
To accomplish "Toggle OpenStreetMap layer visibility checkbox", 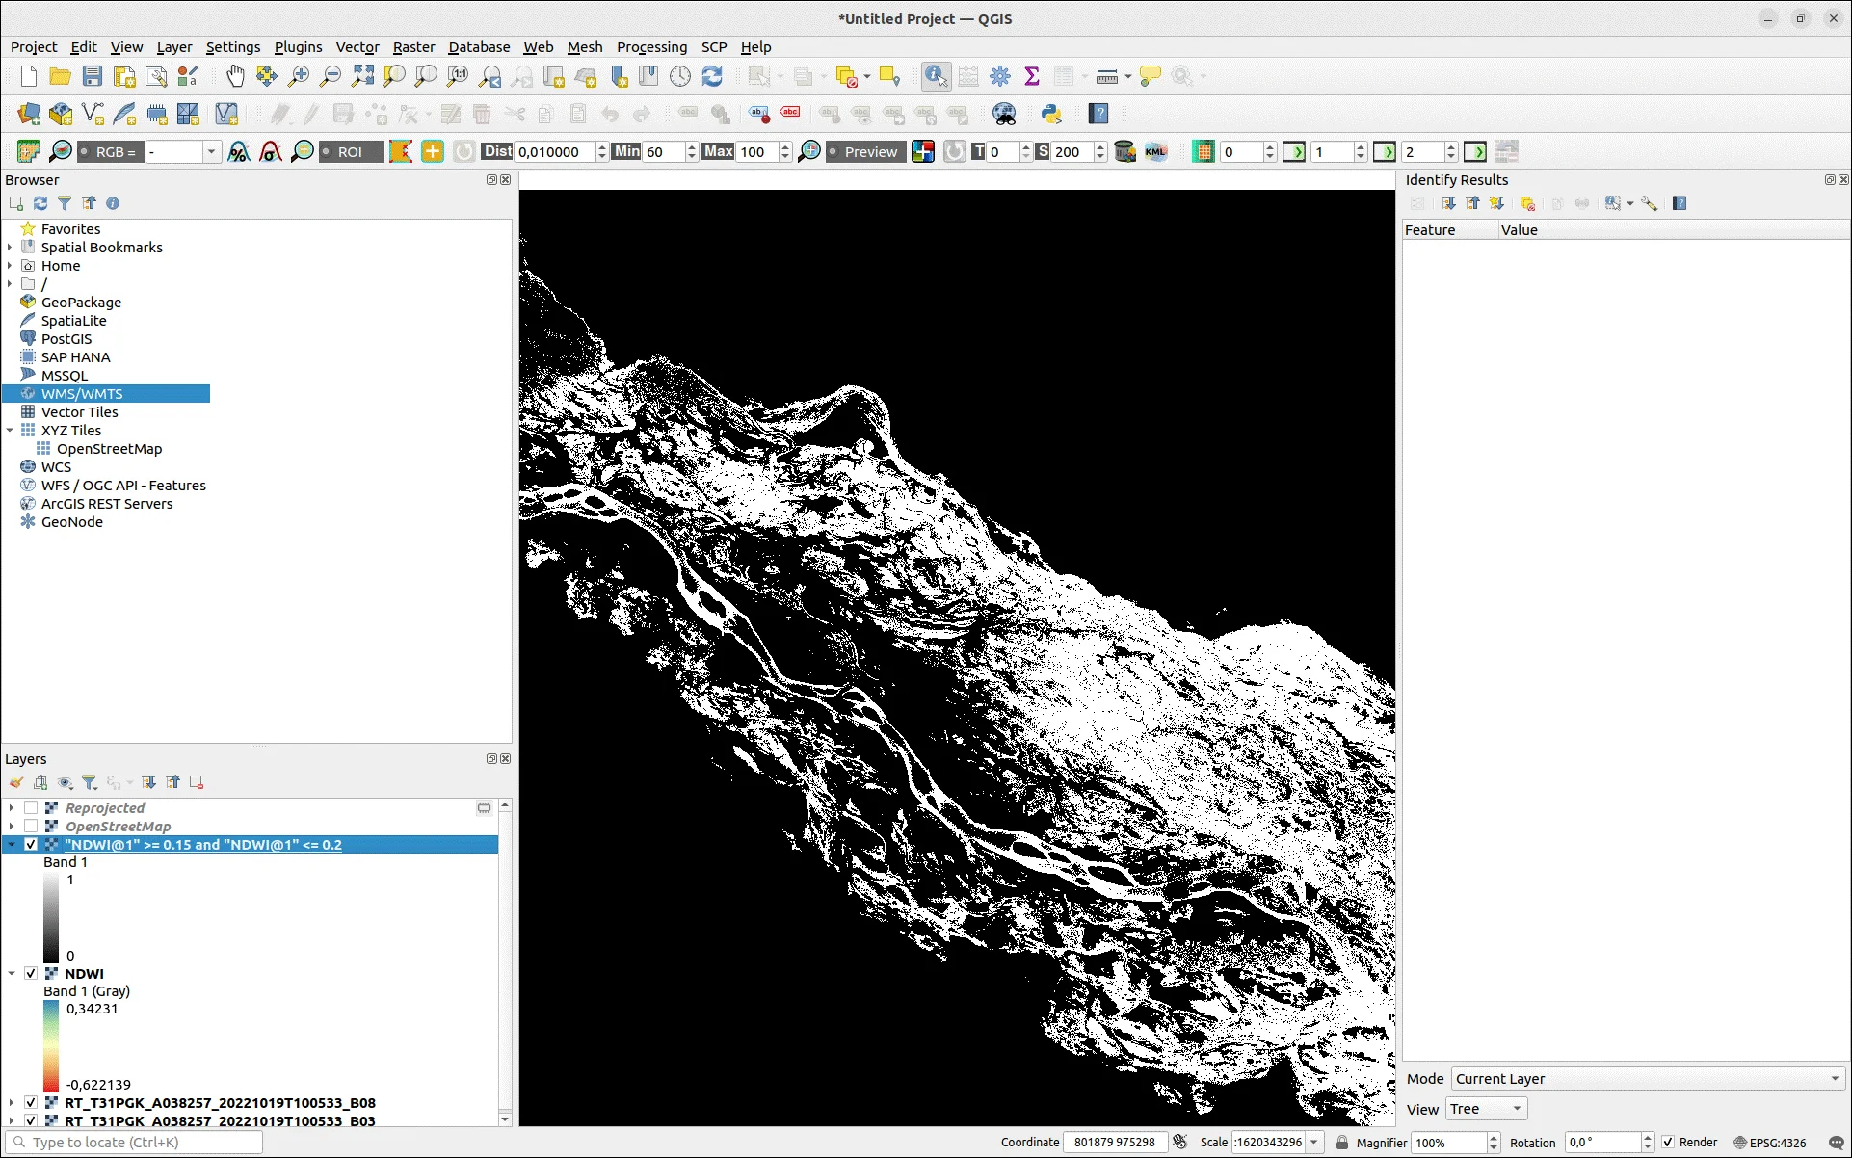I will click(x=31, y=827).
